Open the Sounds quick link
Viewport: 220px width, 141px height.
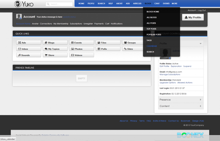tap(29, 55)
